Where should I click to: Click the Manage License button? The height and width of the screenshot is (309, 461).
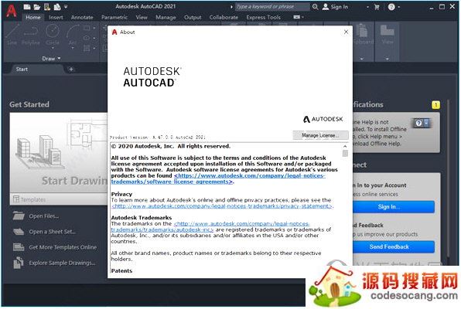[x=320, y=135]
